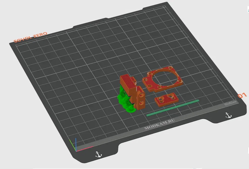Select the orange 01 marking near the plate corner

(x=242, y=95)
